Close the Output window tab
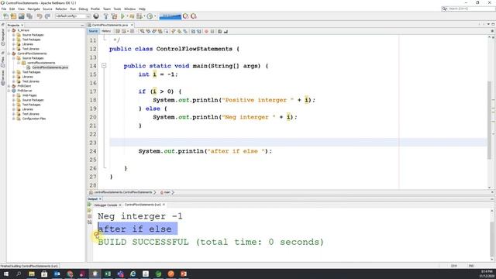496x279 pixels. click(100, 198)
